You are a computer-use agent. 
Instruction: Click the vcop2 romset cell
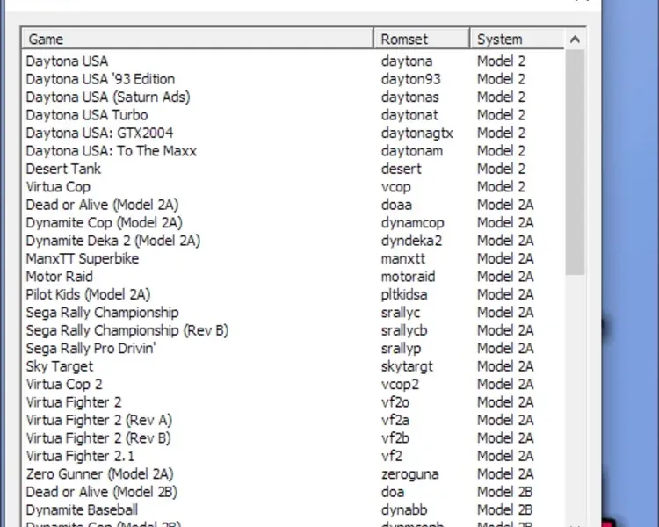[x=400, y=385]
